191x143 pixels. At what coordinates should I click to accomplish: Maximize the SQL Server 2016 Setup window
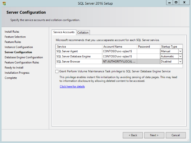pos(176,2)
